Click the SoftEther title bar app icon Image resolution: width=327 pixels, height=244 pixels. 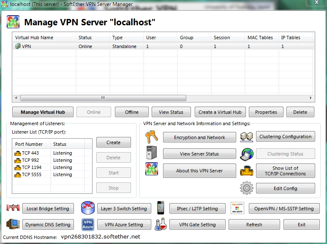pyautogui.click(x=5, y=4)
